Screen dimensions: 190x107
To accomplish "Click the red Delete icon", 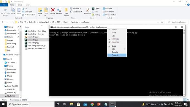I will pos(53,10).
